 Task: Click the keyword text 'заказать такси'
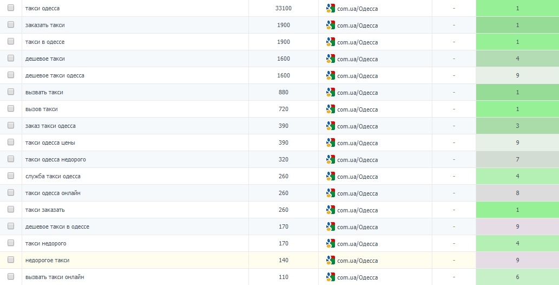(45, 25)
